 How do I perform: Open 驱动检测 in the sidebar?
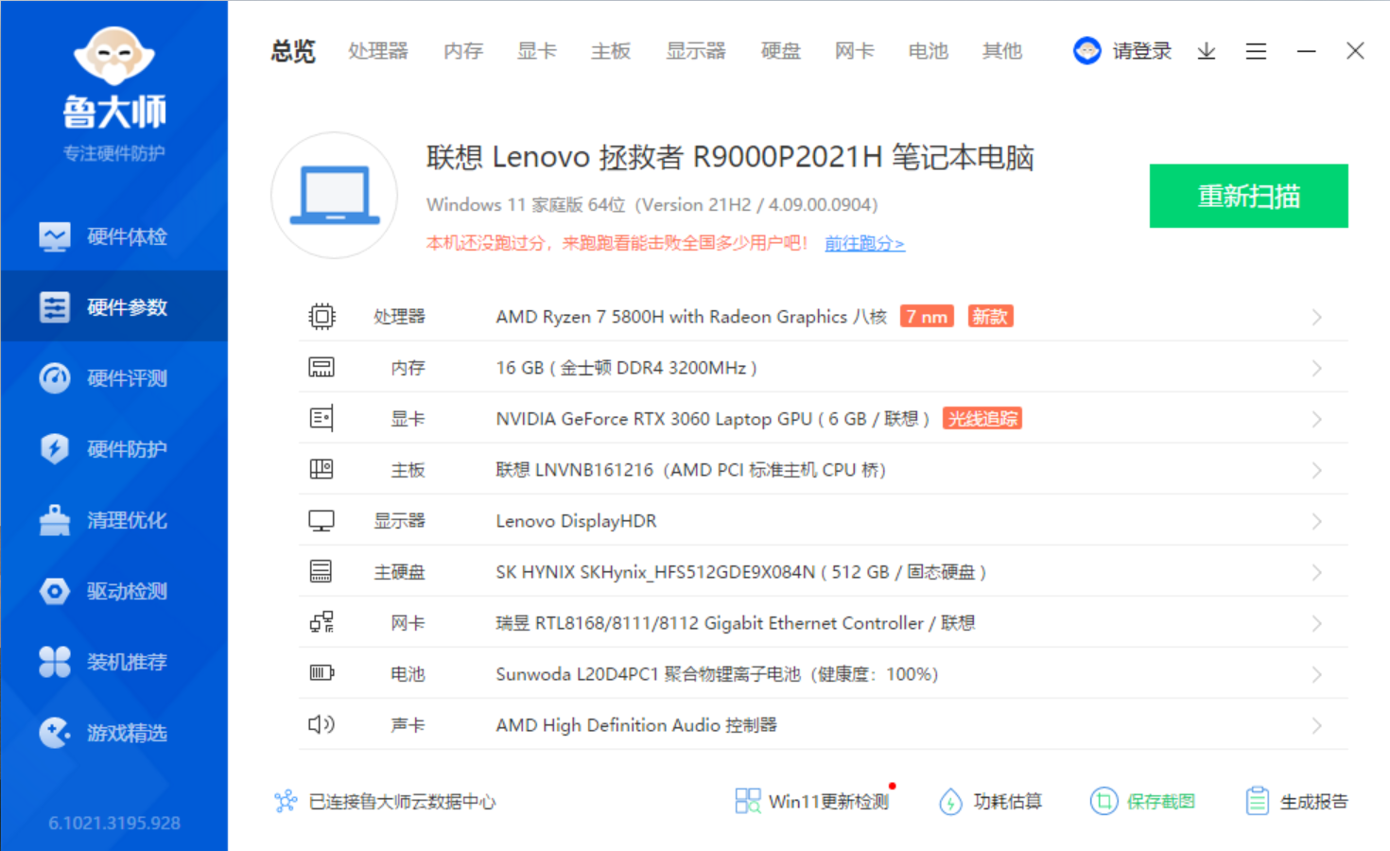point(113,591)
